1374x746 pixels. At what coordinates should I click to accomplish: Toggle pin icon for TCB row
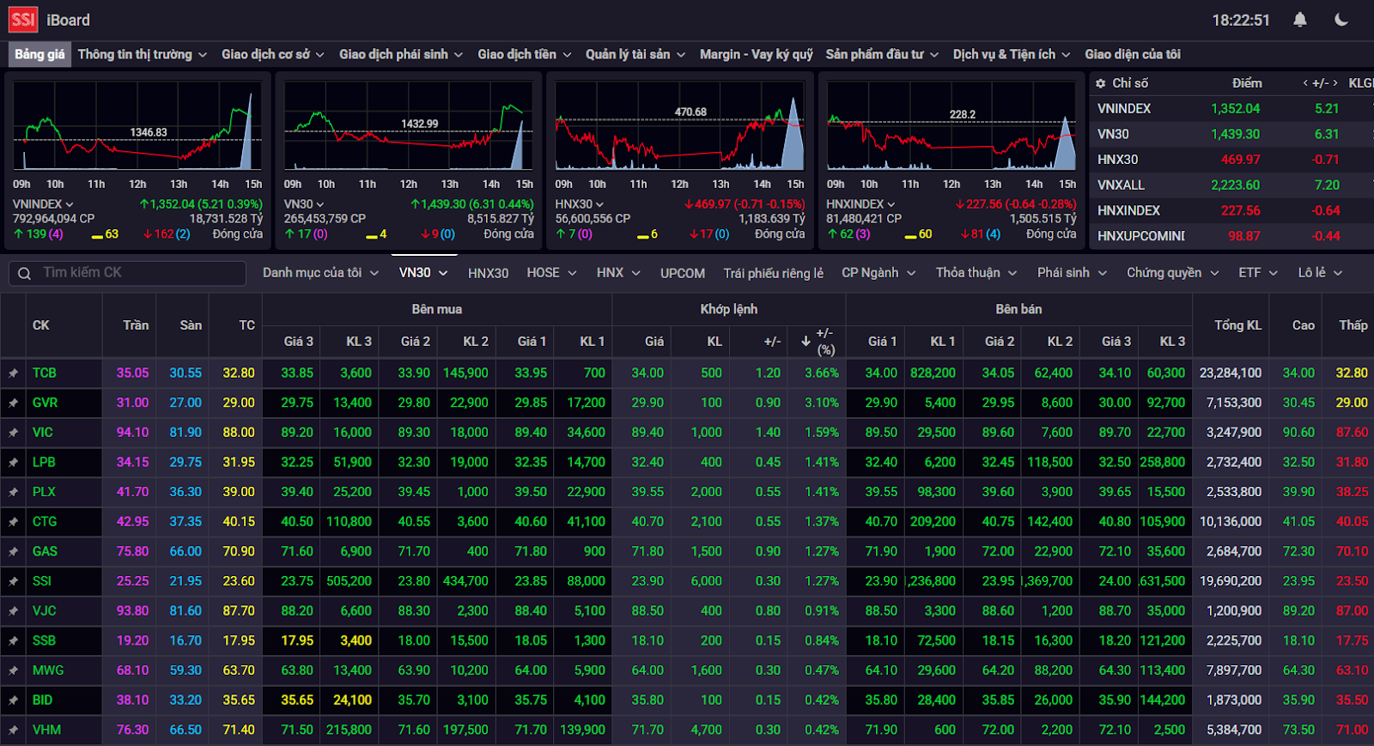point(13,373)
